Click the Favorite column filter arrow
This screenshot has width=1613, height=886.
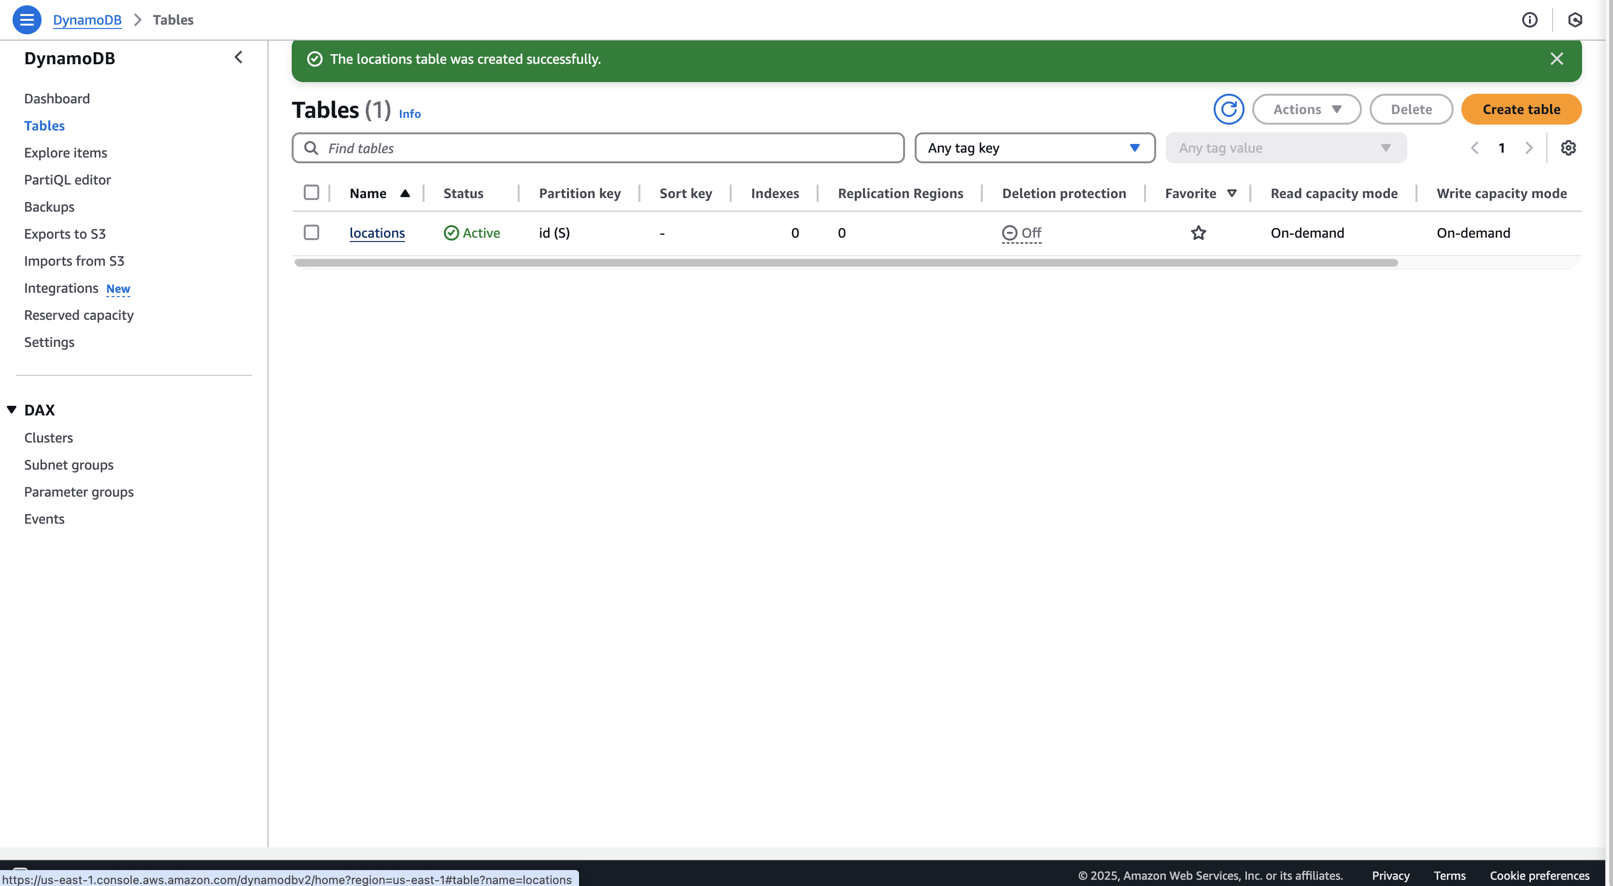[1231, 193]
